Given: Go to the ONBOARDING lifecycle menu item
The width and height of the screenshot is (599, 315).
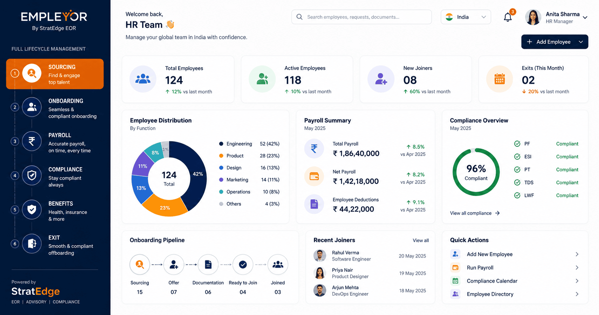Looking at the screenshot, I should point(55,108).
